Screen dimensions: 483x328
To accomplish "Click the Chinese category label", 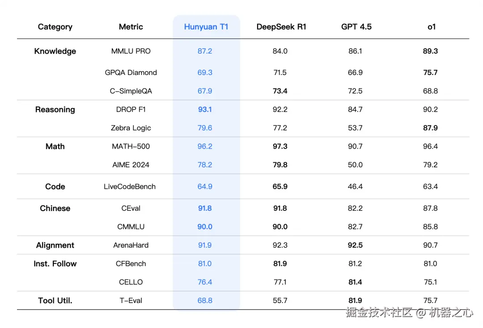I will [x=55, y=208].
